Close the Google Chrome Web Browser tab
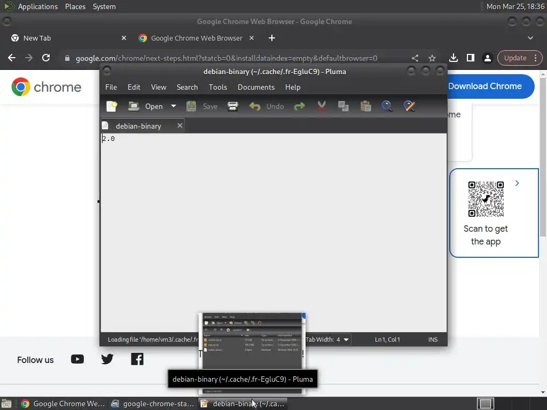The width and height of the screenshot is (547, 410). (252, 38)
